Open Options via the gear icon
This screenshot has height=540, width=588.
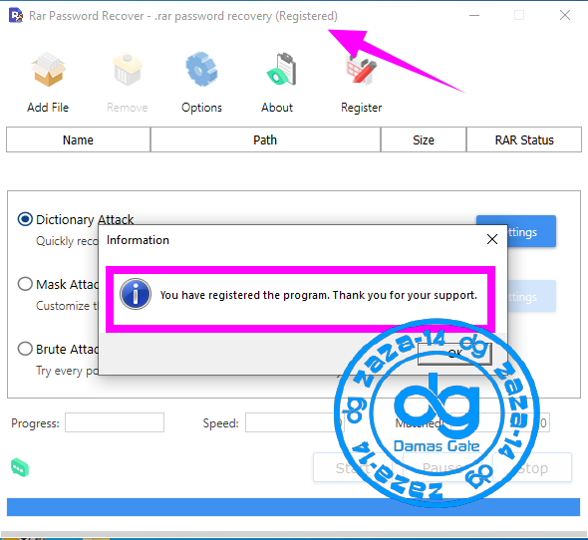pyautogui.click(x=201, y=70)
